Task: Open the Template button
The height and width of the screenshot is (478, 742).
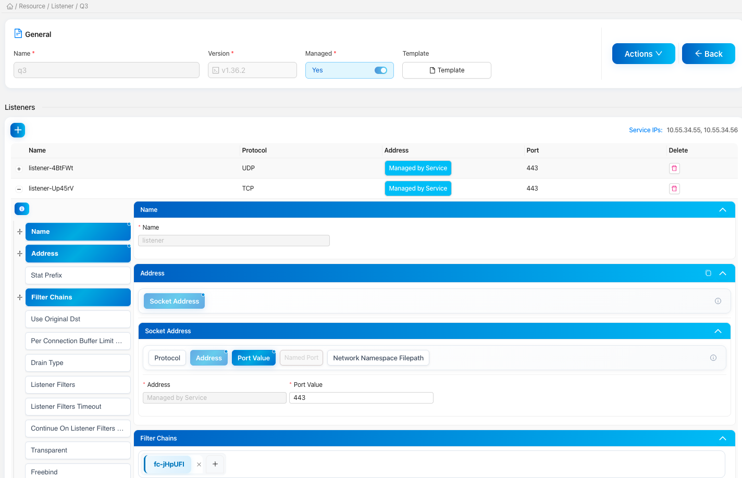Action: point(447,70)
